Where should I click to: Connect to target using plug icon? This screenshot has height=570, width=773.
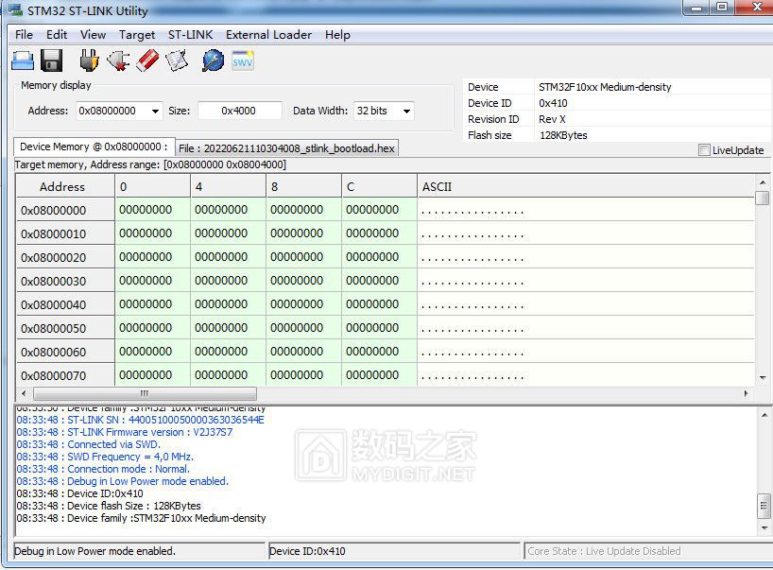click(x=89, y=61)
